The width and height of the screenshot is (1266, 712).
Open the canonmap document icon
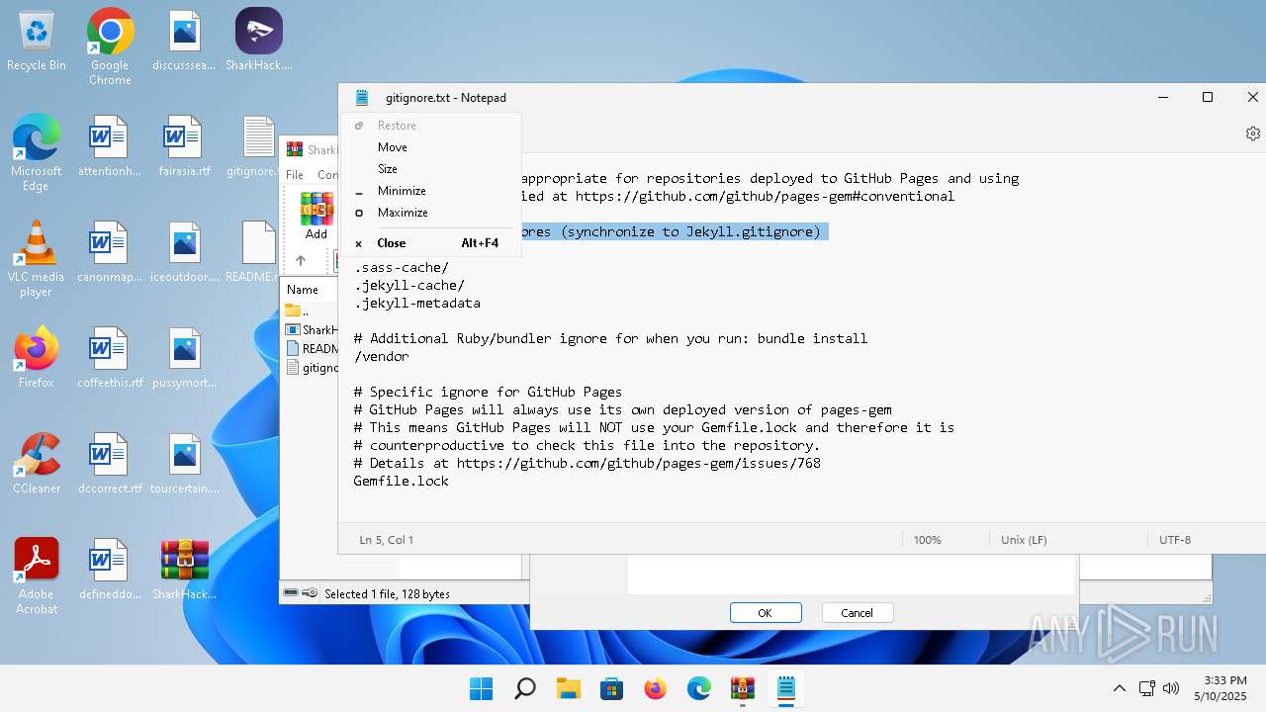click(110, 253)
